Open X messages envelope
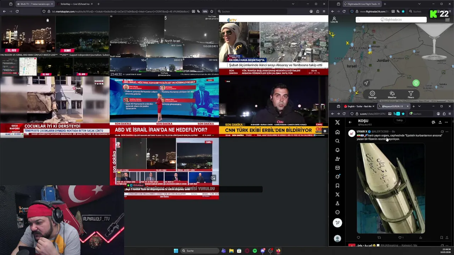Image resolution: width=454 pixels, height=255 pixels. [337, 168]
